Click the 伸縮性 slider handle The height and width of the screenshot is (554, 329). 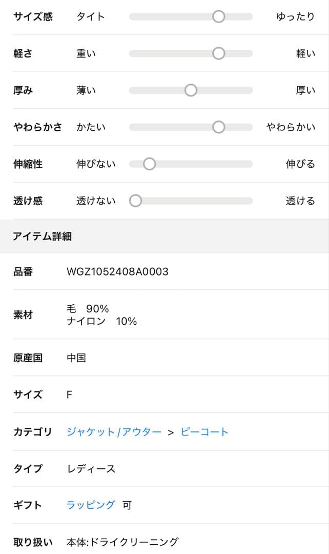click(x=149, y=164)
